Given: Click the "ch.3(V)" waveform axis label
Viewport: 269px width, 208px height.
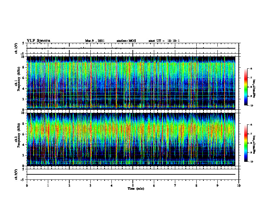Looking at the screenshot, I should [16, 174].
